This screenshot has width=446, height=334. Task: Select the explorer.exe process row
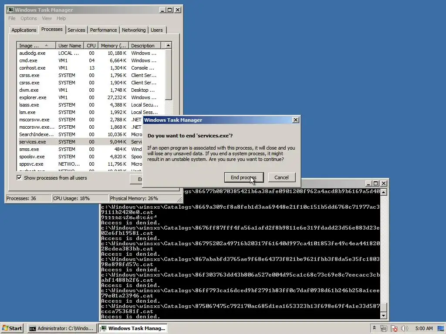[91, 97]
